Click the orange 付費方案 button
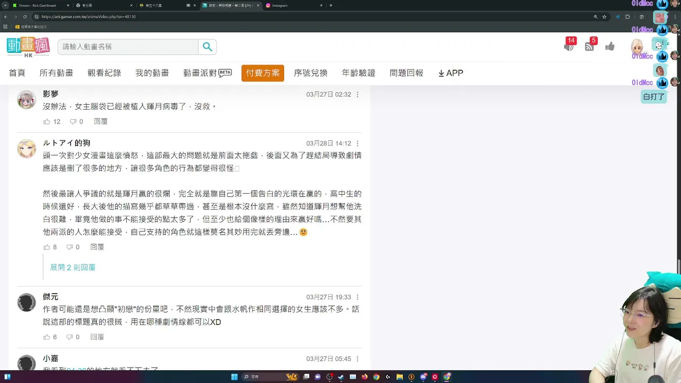The height and width of the screenshot is (383, 681). [x=263, y=73]
